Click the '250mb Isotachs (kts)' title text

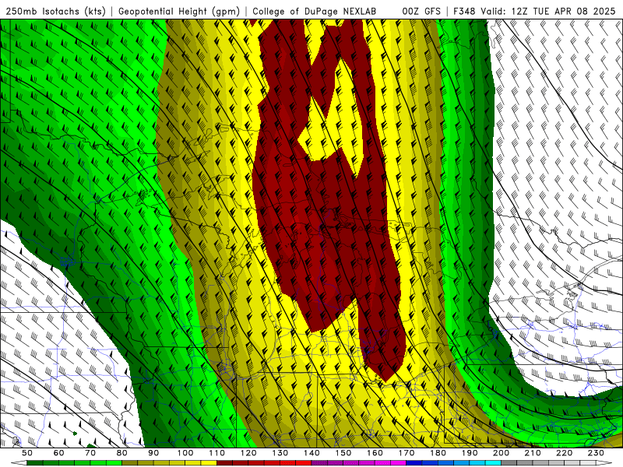55,11
